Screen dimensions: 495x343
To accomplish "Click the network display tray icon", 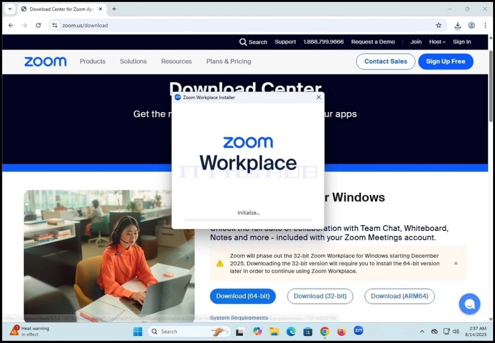I will (446, 331).
